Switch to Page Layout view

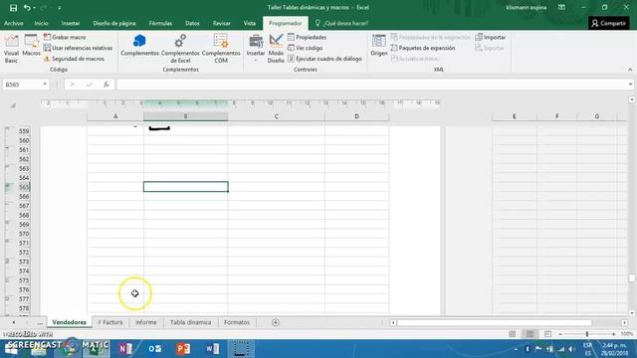tap(531, 334)
